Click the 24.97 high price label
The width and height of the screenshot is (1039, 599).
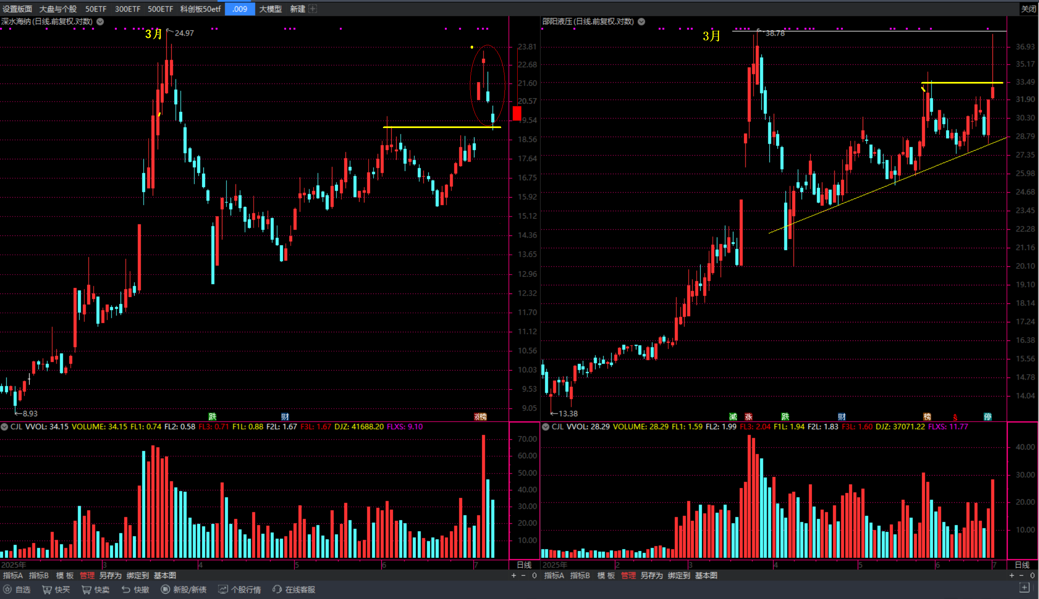tap(184, 33)
